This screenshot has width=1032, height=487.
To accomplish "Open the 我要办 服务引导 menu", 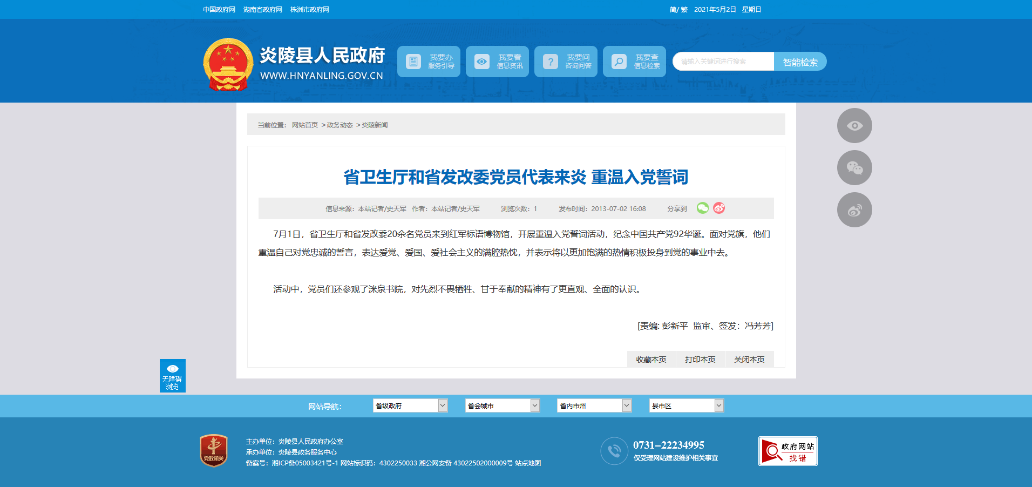I will click(429, 62).
